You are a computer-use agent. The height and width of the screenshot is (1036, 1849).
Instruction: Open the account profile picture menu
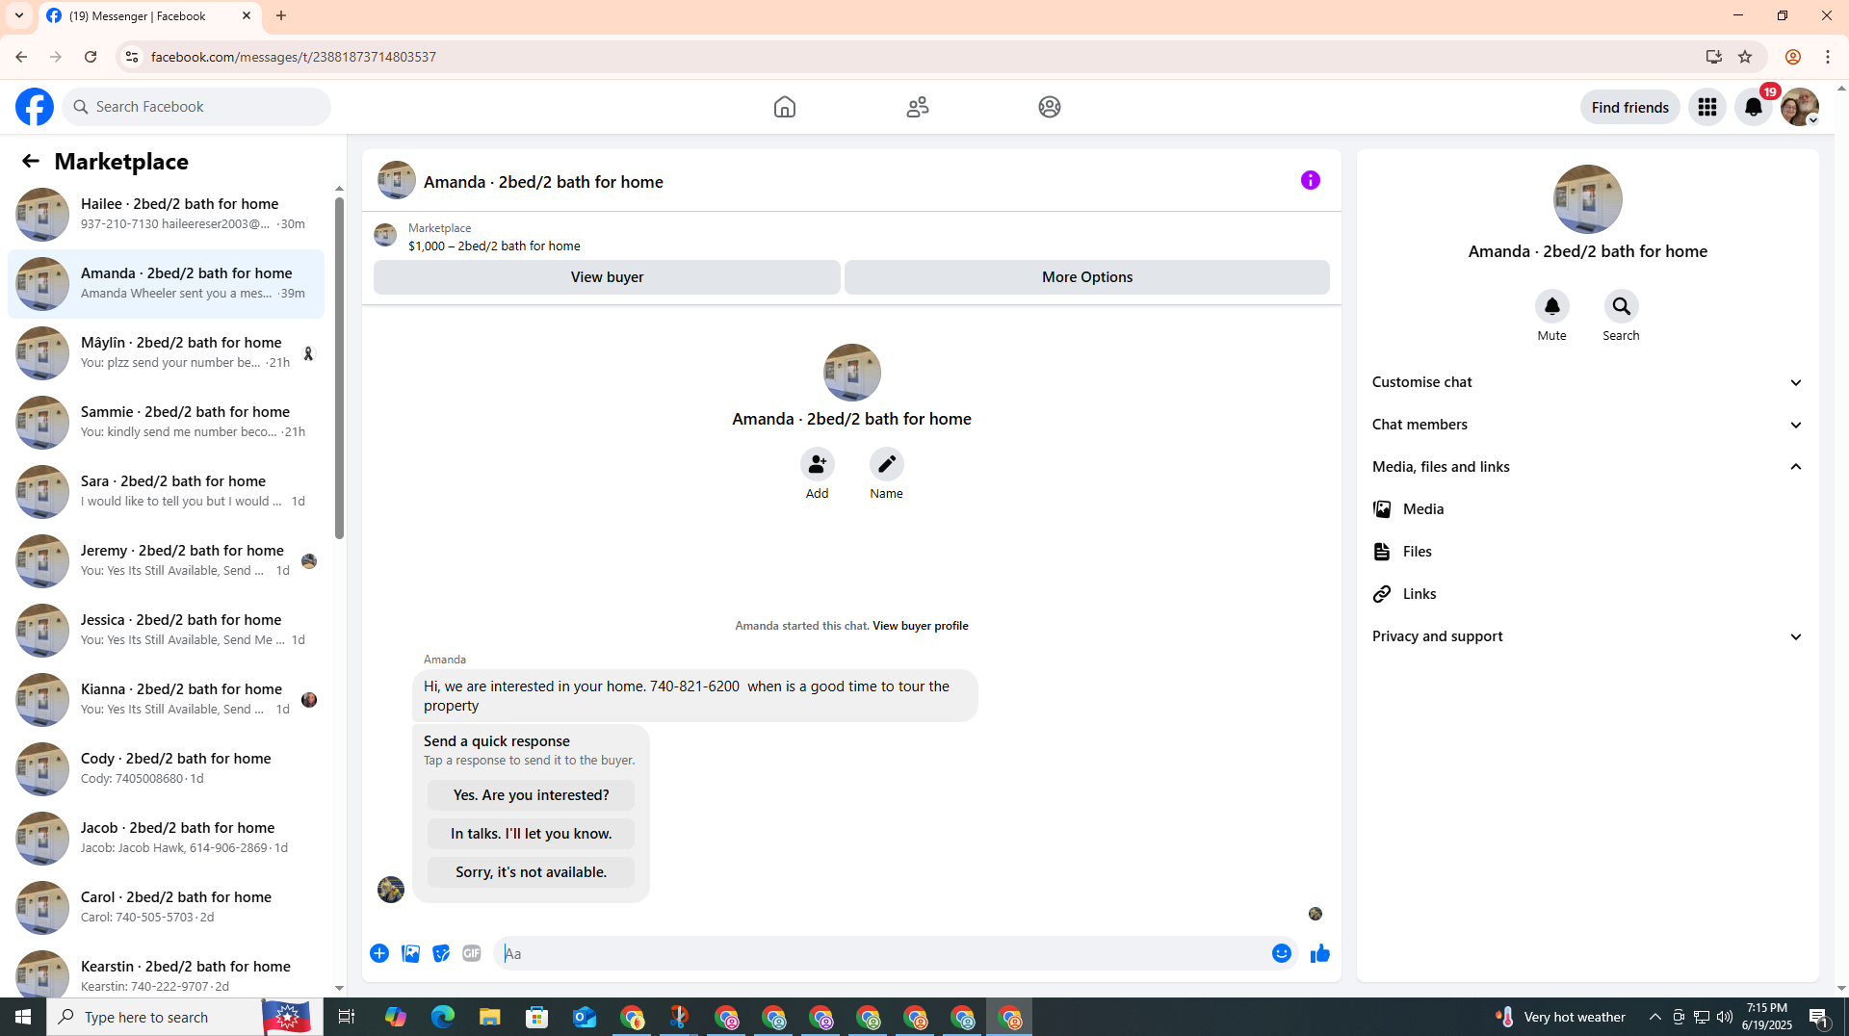click(1800, 107)
